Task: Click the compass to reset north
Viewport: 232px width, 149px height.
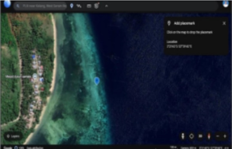Action: pyautogui.click(x=208, y=136)
